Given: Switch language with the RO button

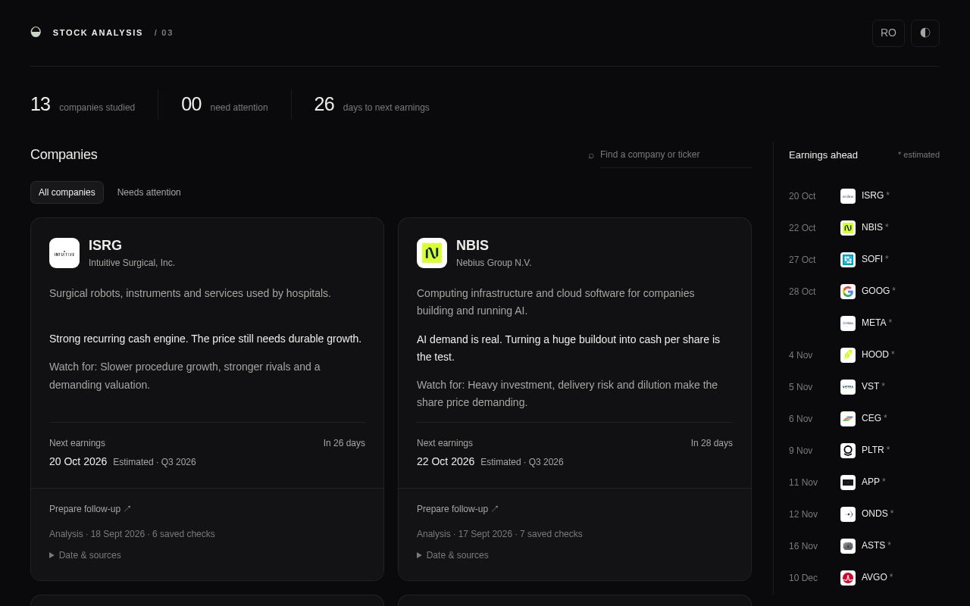Looking at the screenshot, I should click(888, 33).
